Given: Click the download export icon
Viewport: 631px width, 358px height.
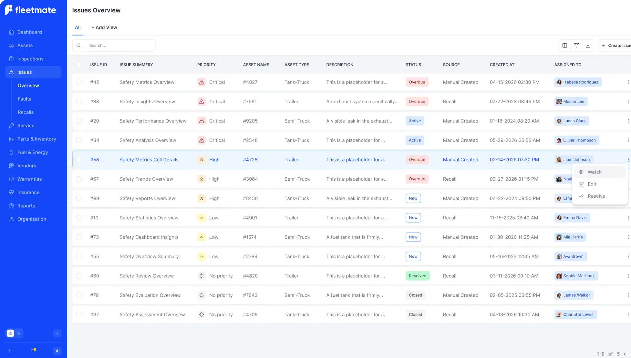Looking at the screenshot, I should (588, 45).
